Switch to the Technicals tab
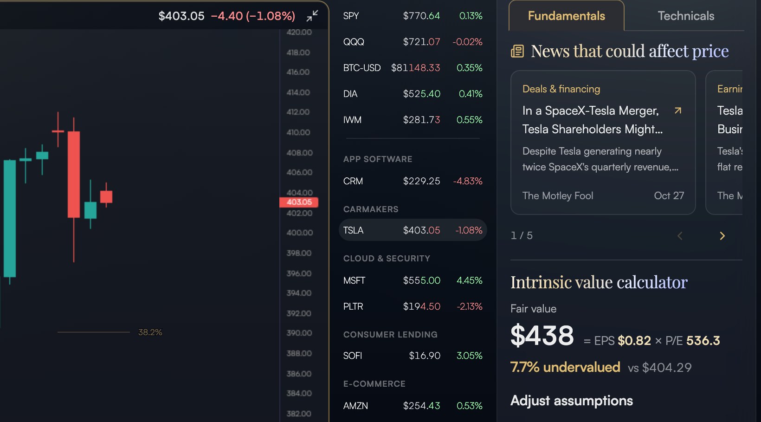Image resolution: width=761 pixels, height=422 pixels. click(686, 16)
